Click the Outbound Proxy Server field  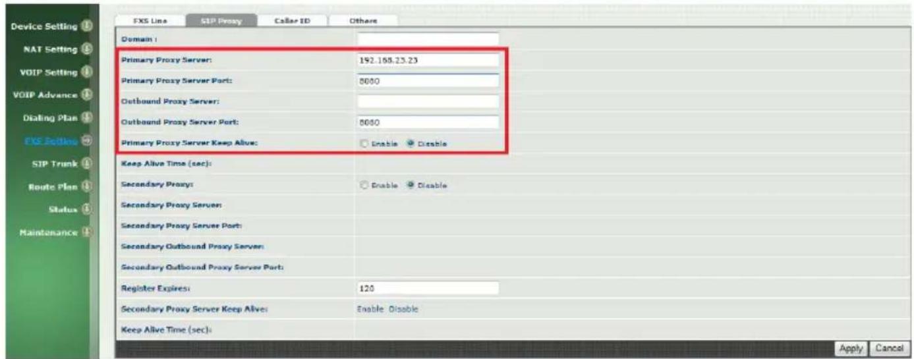[x=428, y=101]
